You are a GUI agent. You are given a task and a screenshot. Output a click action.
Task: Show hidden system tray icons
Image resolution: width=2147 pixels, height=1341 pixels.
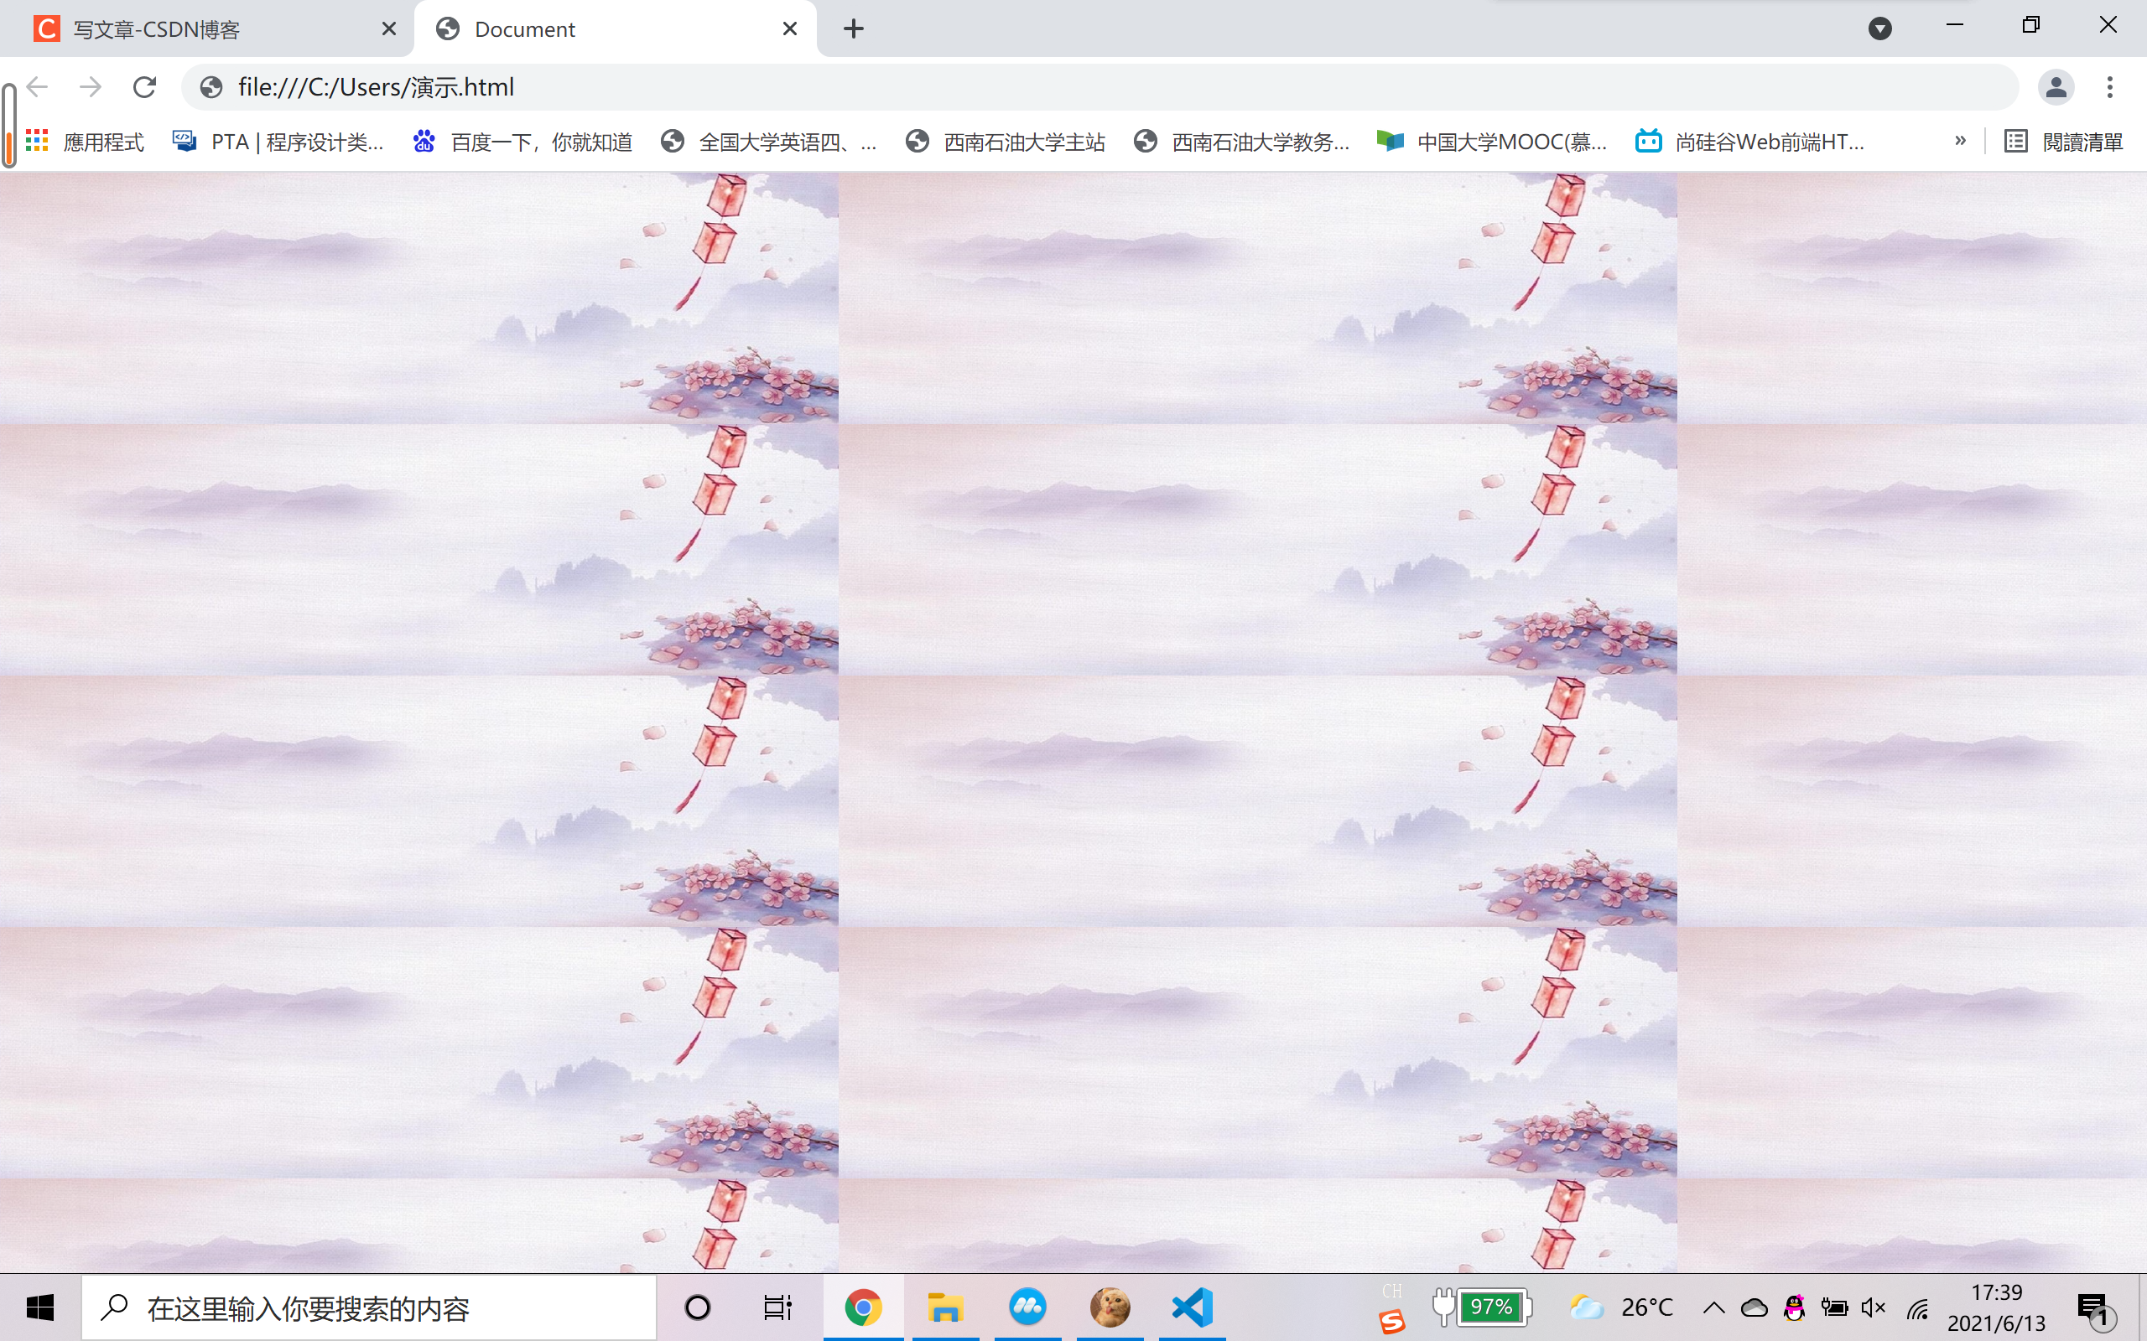pyautogui.click(x=1714, y=1307)
